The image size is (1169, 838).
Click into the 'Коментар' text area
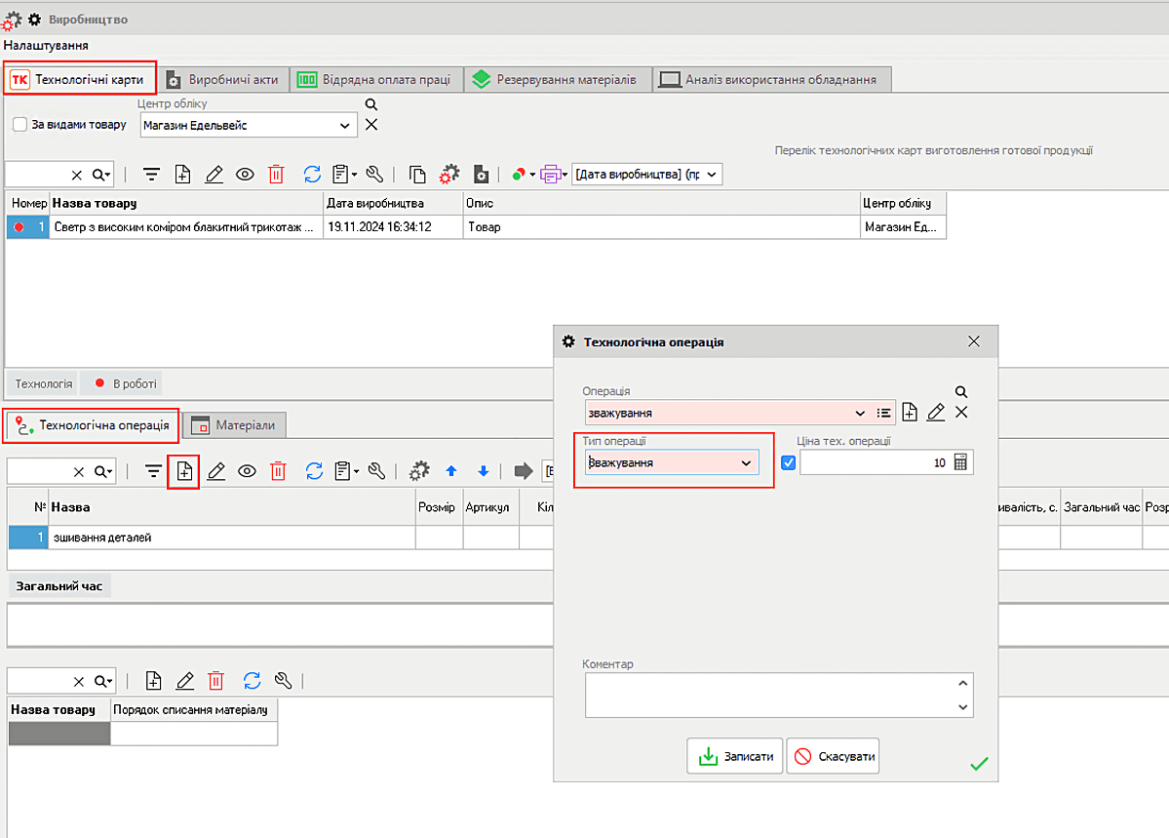pos(770,695)
